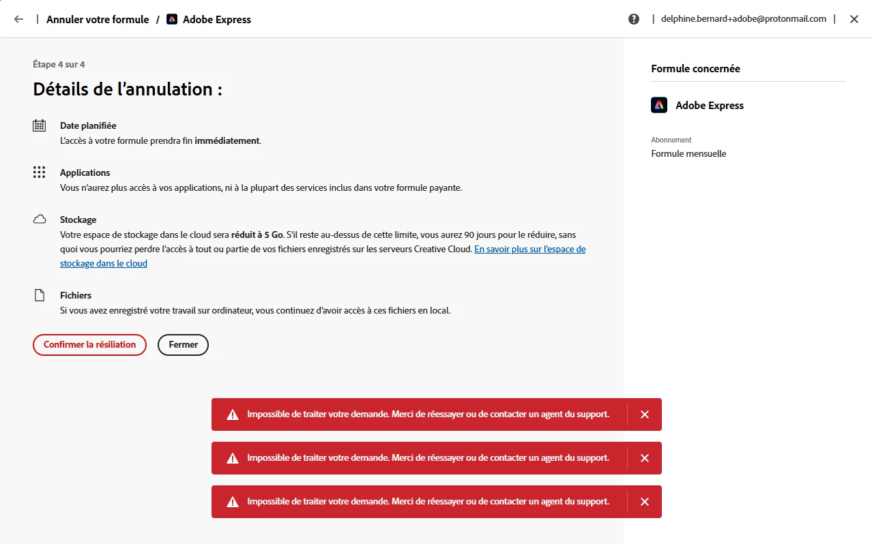This screenshot has width=872, height=544.
Task: Click Adobe Express breadcrumb text
Action: click(x=217, y=20)
